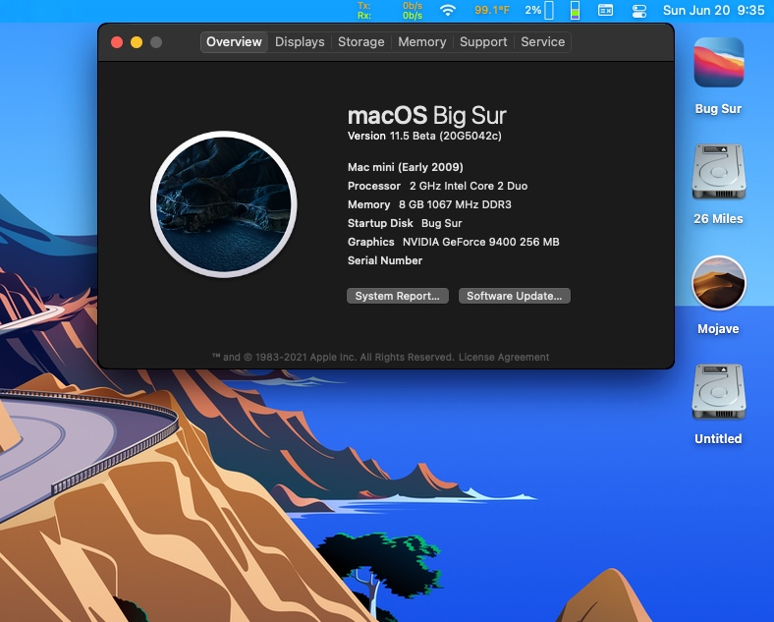Click the Serial Number label

click(385, 260)
